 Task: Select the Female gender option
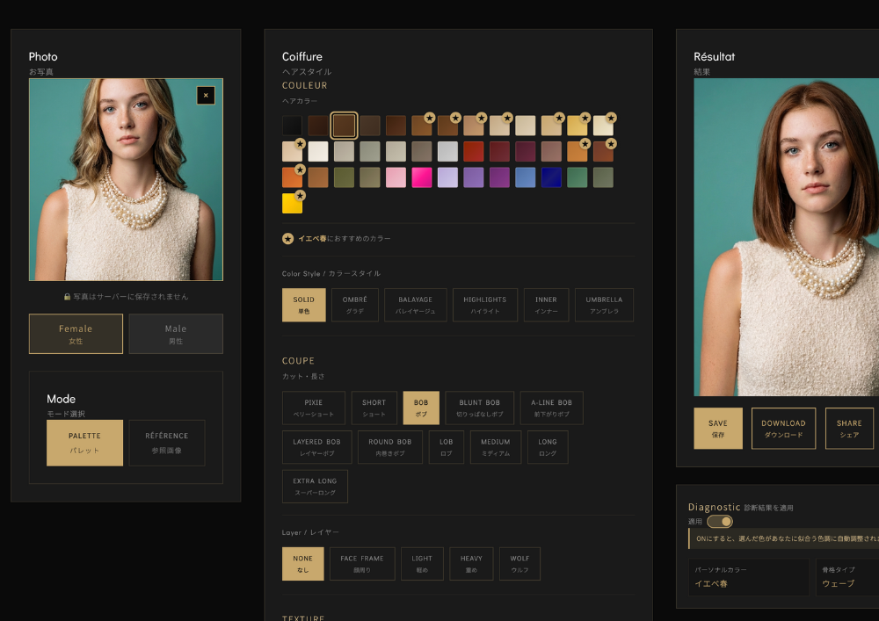coord(76,334)
